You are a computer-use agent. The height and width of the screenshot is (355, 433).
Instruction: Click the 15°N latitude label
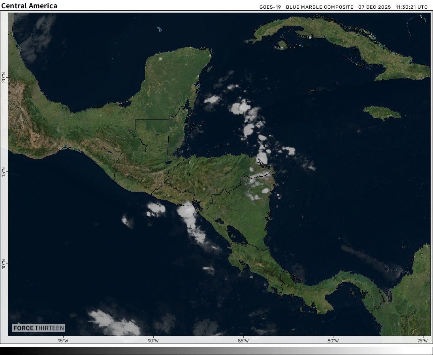tap(4, 172)
